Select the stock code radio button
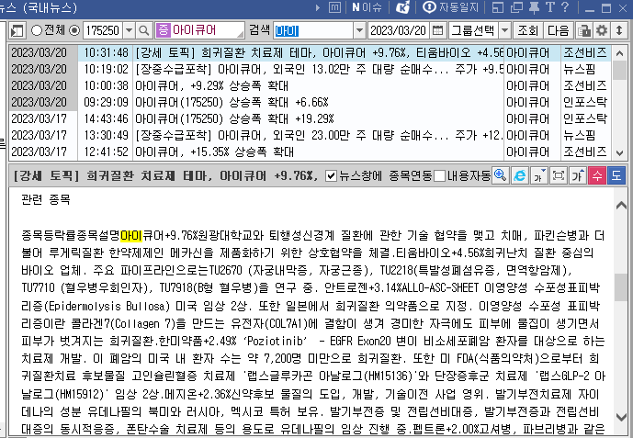Image resolution: width=633 pixels, height=438 pixels. (x=74, y=30)
